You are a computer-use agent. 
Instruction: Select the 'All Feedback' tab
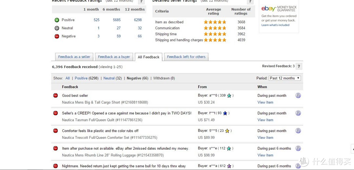pyautogui.click(x=148, y=57)
